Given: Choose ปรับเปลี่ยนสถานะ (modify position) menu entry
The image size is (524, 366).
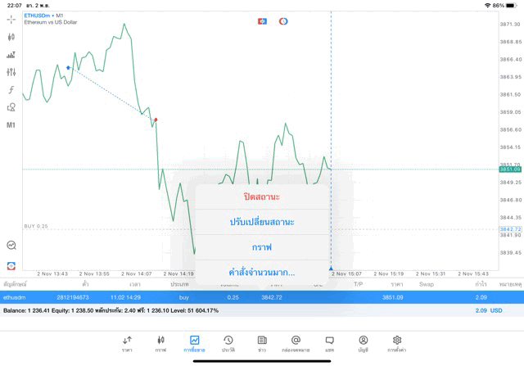Looking at the screenshot, I should coord(262,222).
